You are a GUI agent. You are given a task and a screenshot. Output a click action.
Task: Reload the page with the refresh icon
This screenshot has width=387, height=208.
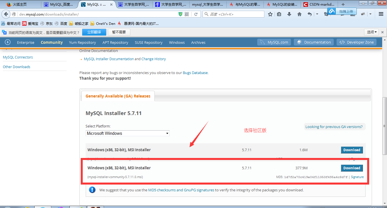196,14
